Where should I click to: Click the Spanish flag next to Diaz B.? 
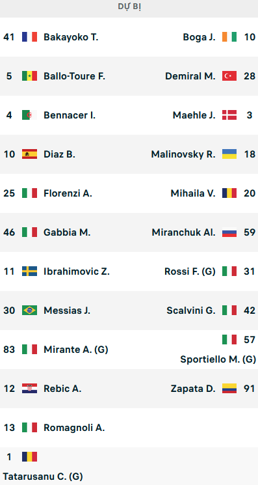(29, 154)
